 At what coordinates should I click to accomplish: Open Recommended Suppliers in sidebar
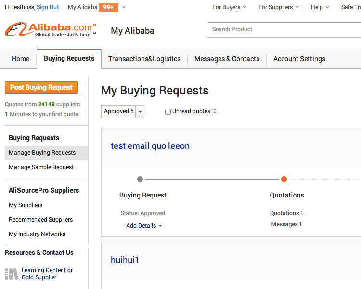[x=41, y=220]
